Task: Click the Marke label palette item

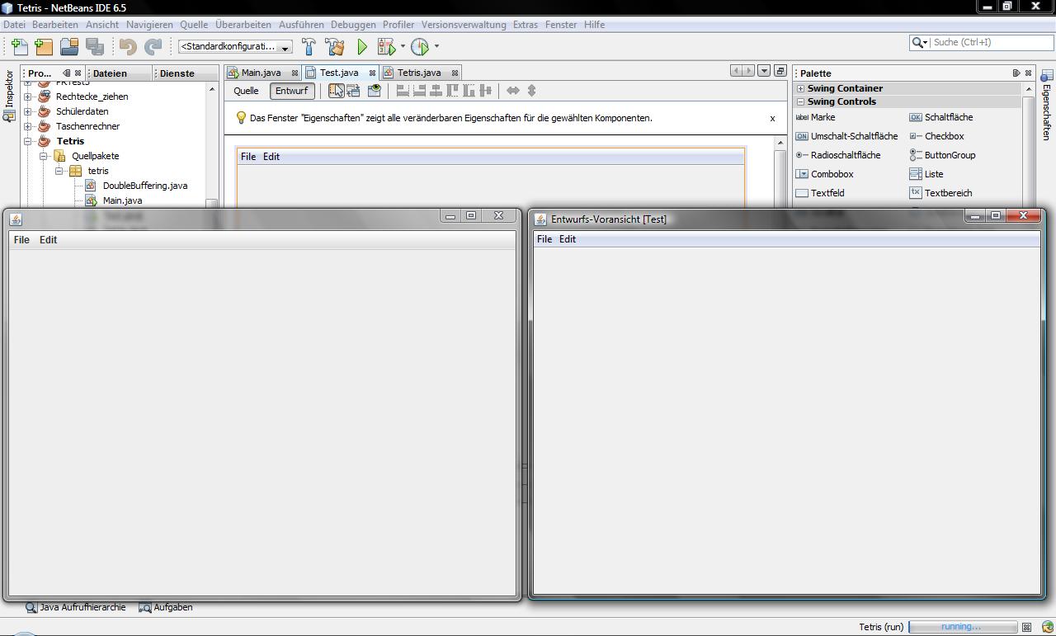Action: (816, 117)
